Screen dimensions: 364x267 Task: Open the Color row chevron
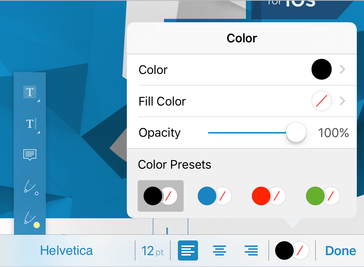pyautogui.click(x=342, y=70)
